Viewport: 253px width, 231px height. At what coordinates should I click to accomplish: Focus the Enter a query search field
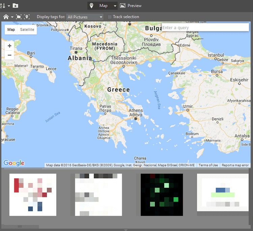(205, 28)
